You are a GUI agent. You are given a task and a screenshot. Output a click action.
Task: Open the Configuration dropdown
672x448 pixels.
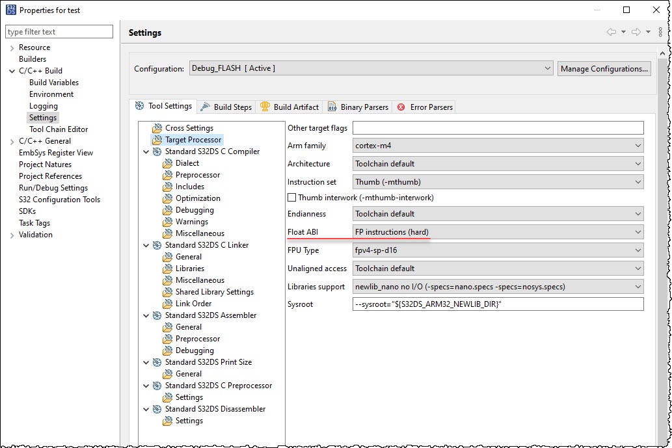(x=371, y=68)
